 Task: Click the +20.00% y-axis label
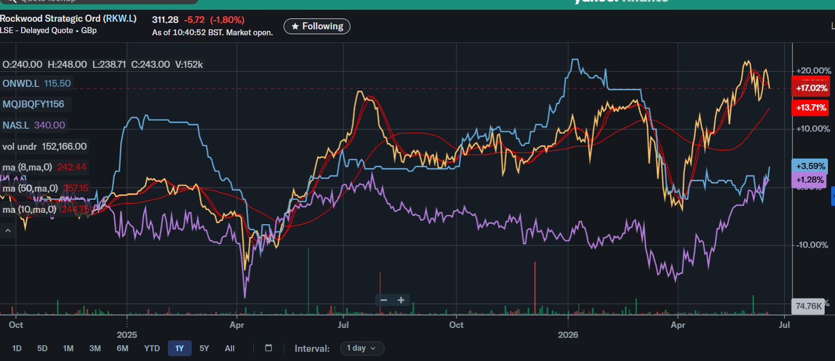813,71
